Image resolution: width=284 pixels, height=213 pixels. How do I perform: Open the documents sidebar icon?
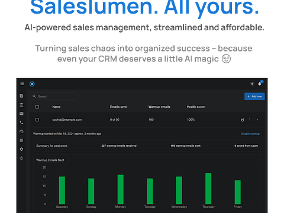click(x=21, y=96)
